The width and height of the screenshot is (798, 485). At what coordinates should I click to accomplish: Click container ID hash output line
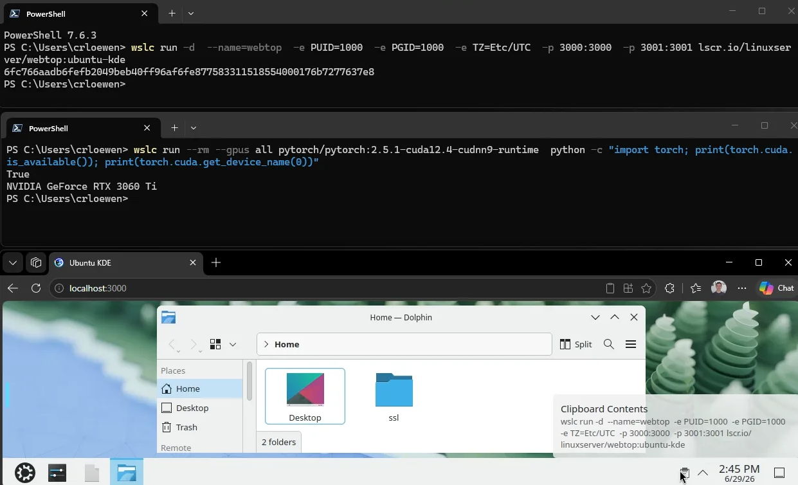[189, 72]
